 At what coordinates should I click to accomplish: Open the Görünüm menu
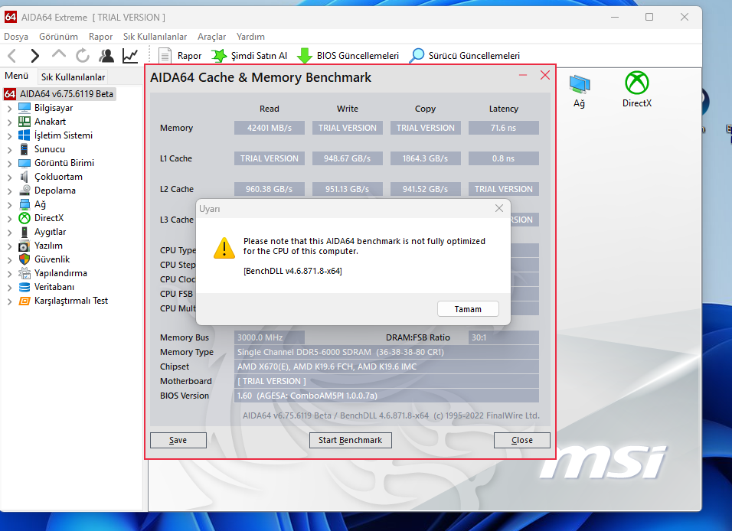click(x=58, y=37)
